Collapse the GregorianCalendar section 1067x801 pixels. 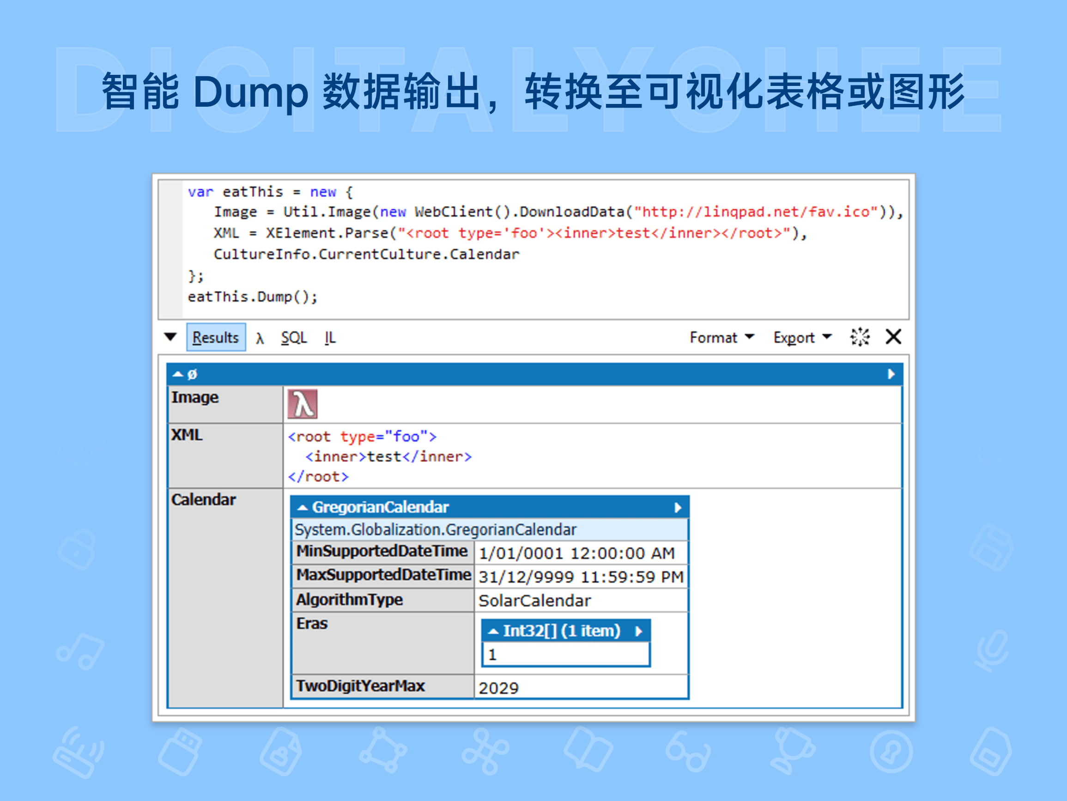click(303, 507)
